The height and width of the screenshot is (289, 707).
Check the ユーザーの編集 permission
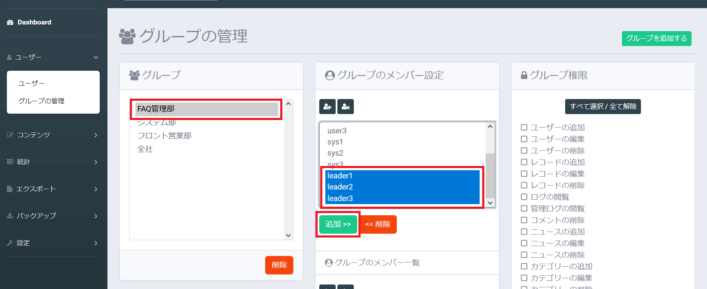524,139
